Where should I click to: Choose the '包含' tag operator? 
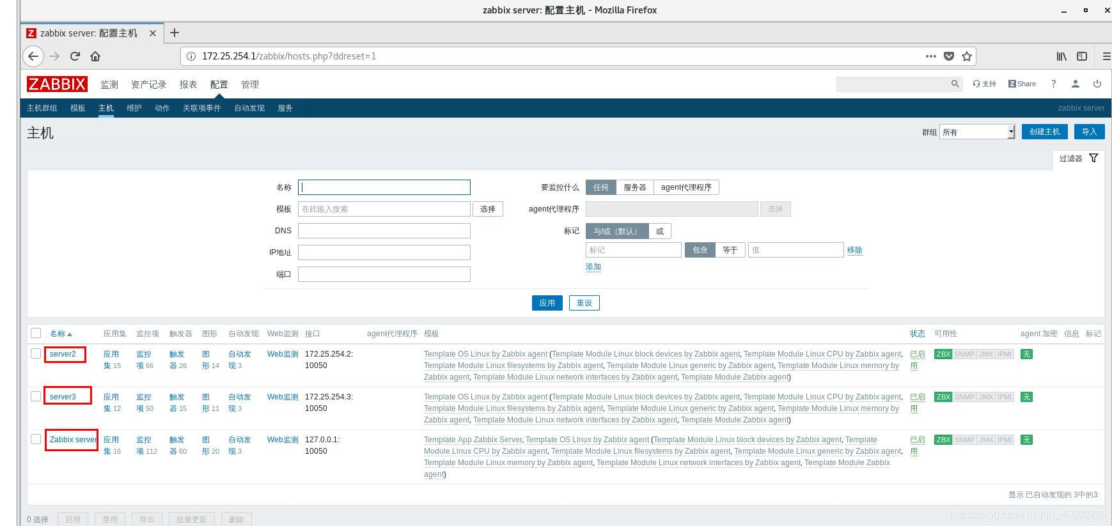(x=700, y=250)
